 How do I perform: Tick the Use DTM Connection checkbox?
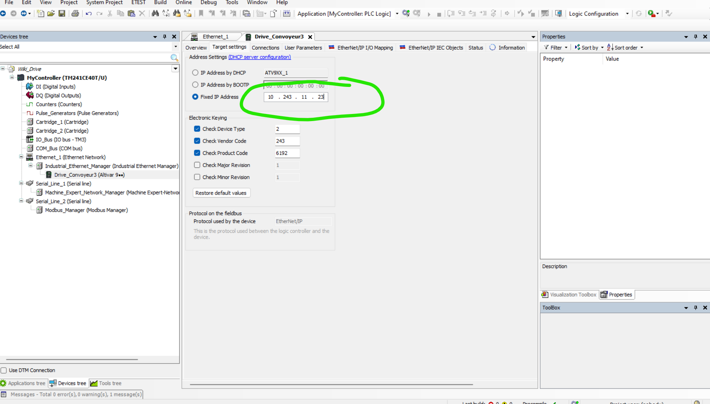click(x=4, y=370)
